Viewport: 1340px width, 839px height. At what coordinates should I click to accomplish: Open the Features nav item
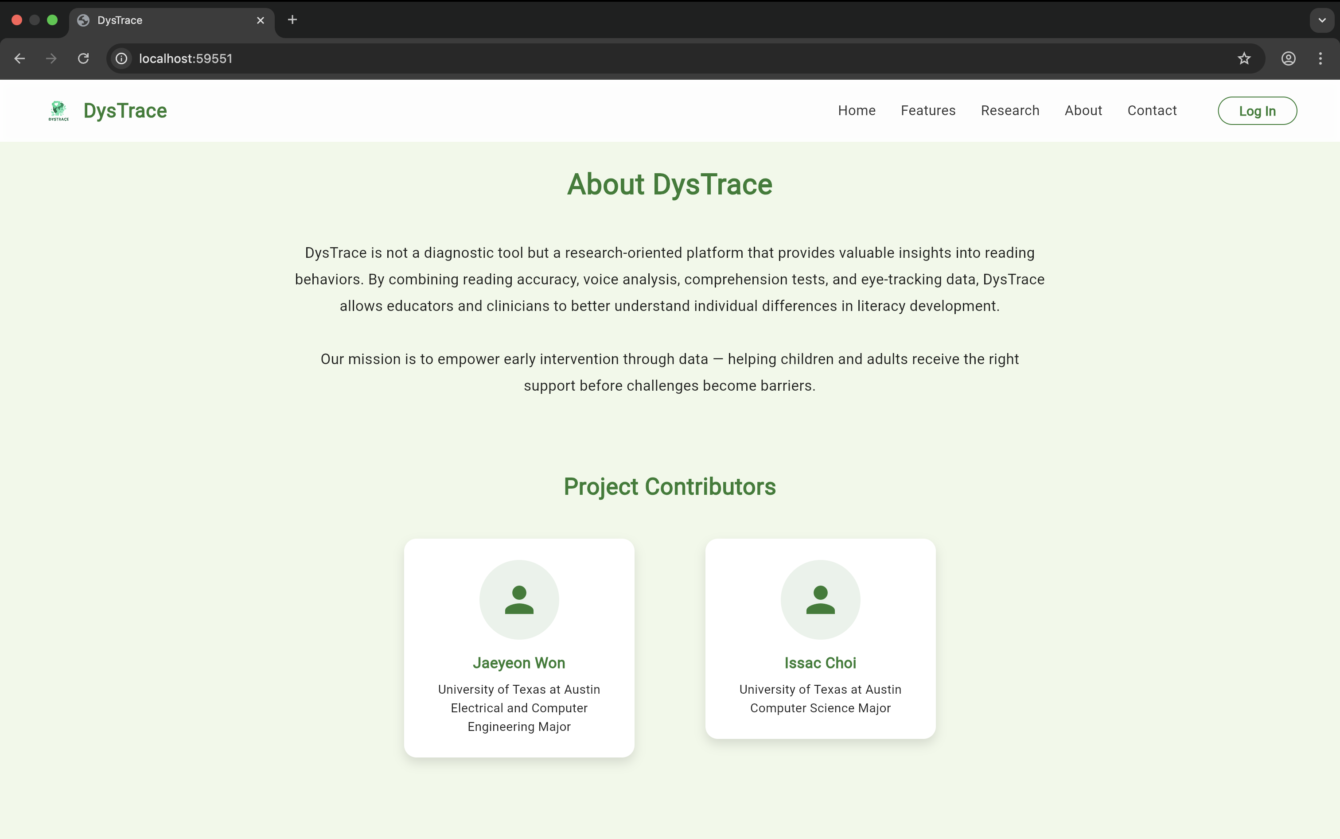tap(927, 110)
